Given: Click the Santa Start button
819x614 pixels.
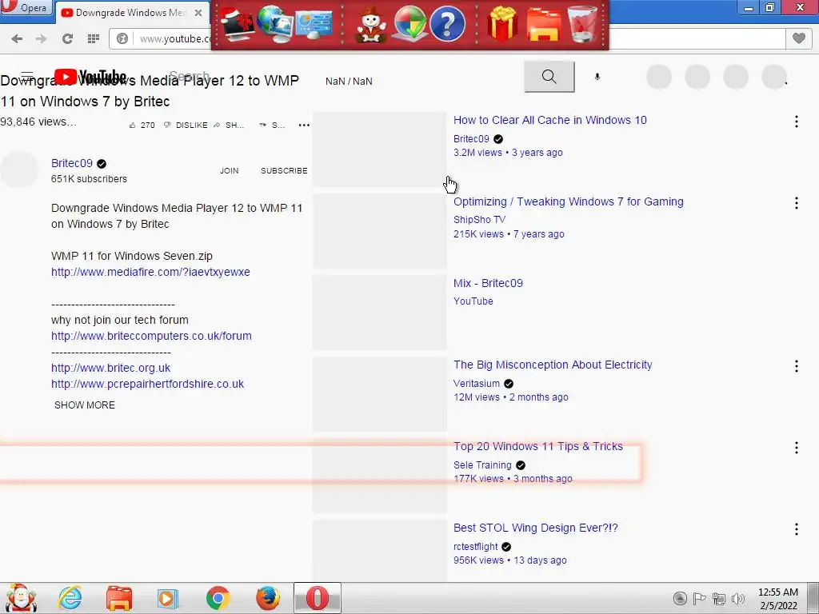Looking at the screenshot, I should point(21,598).
